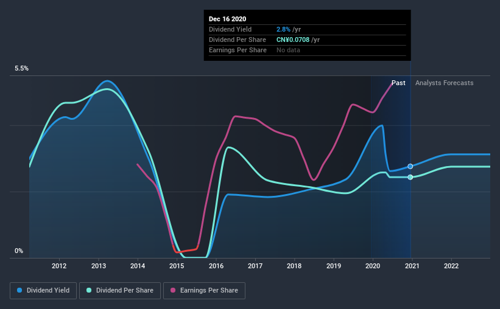Click the blue Dividend Yield data point marker
This screenshot has height=309, width=500.
point(410,166)
